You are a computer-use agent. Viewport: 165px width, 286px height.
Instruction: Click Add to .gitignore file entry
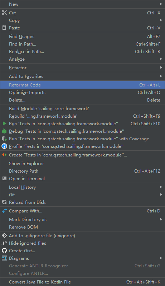82,235
